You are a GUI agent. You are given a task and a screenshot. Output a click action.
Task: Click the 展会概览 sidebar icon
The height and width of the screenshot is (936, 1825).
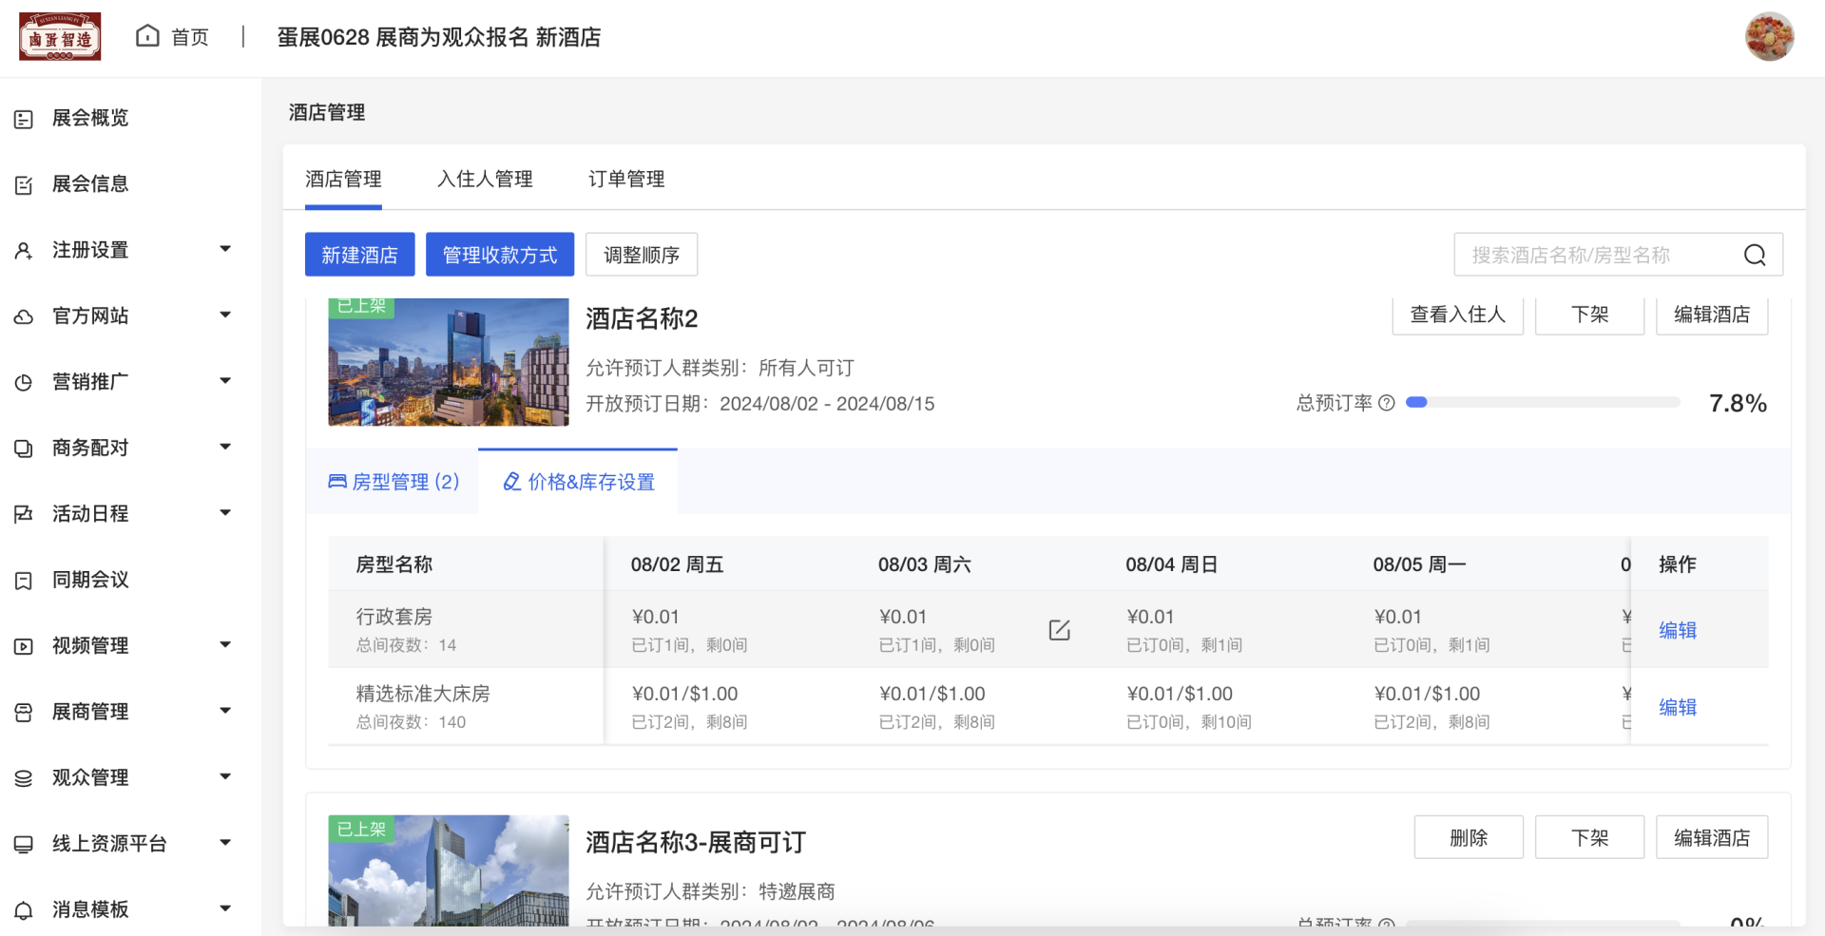pyautogui.click(x=24, y=119)
